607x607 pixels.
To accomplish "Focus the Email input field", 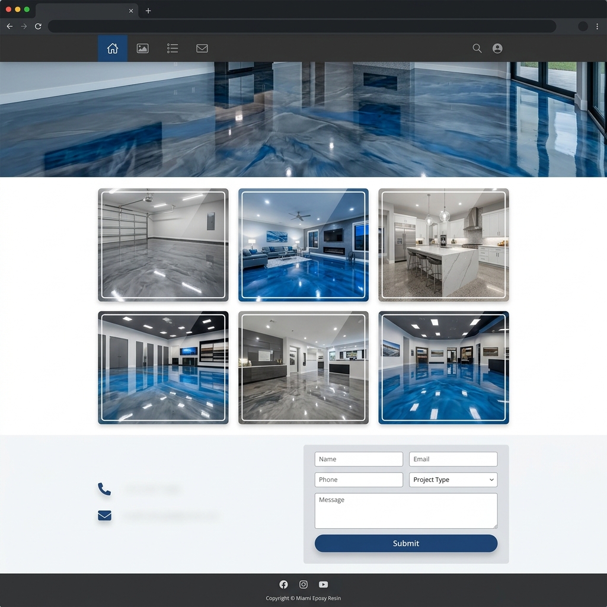I will [x=453, y=459].
